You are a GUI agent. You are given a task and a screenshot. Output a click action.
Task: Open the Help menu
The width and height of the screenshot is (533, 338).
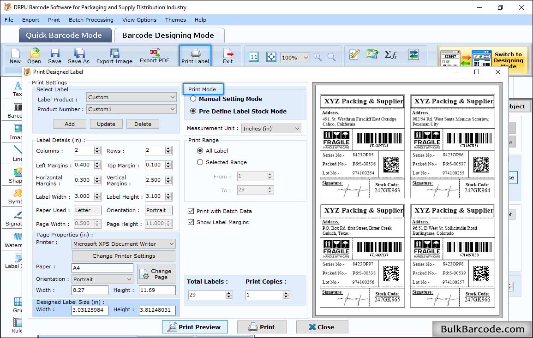coord(201,20)
